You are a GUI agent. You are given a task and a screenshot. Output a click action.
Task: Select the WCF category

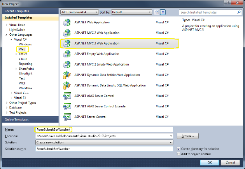pos(22,83)
